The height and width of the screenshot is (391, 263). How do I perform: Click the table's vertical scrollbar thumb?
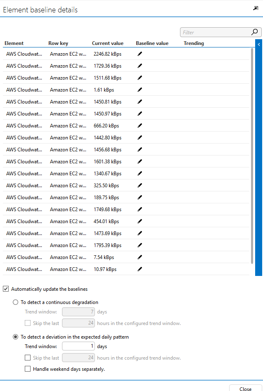coord(252,156)
